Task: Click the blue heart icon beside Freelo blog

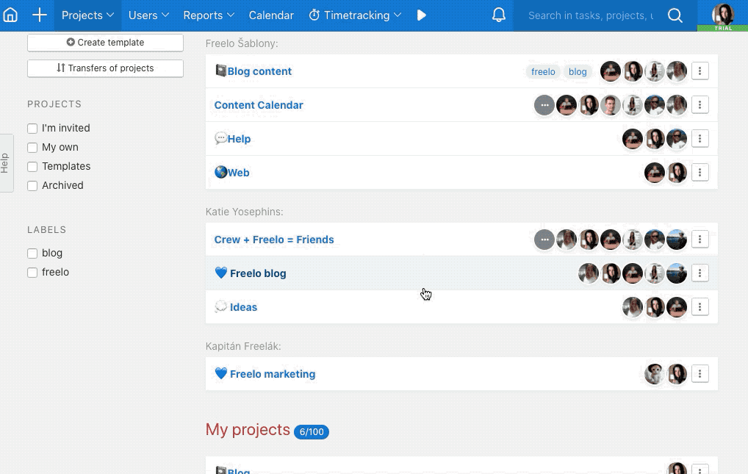Action: coord(221,273)
